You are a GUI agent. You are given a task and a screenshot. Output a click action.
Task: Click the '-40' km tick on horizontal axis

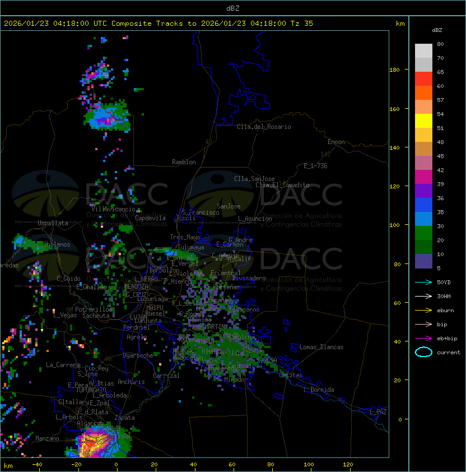pos(37,465)
